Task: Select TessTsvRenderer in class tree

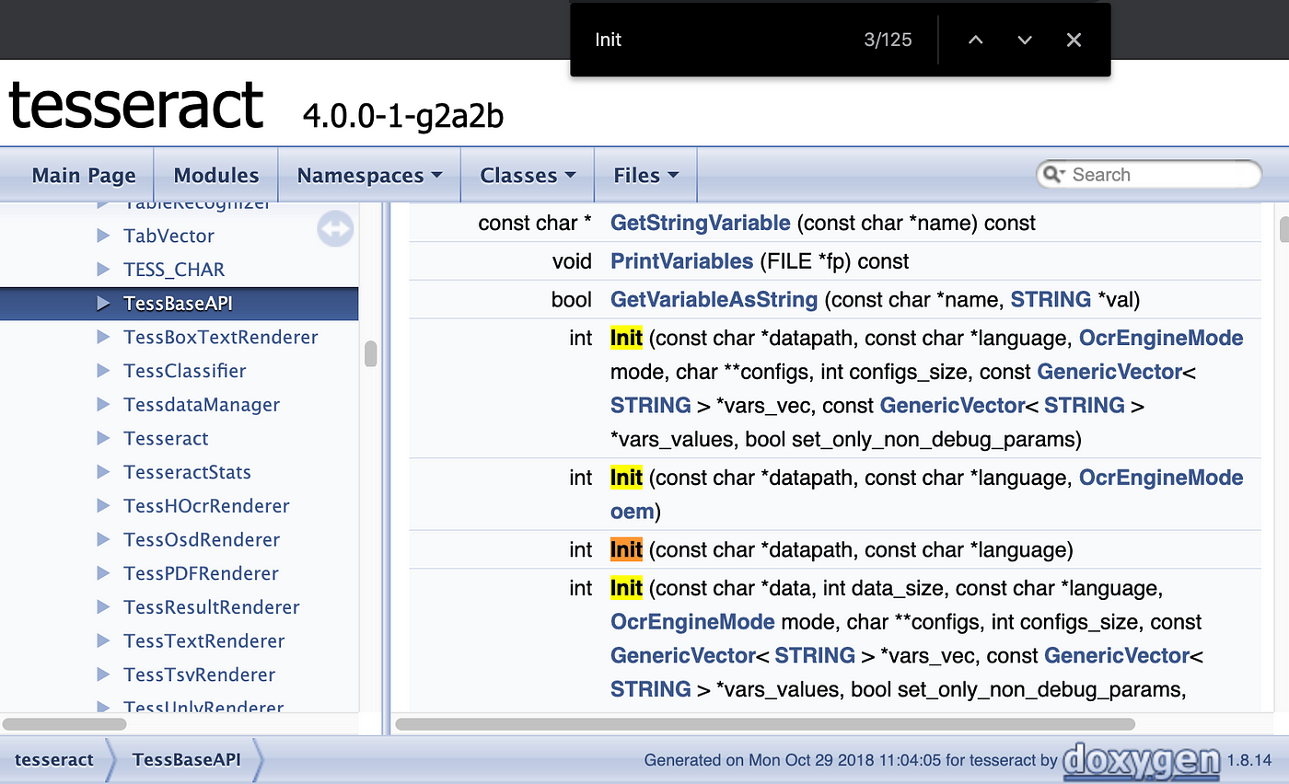Action: click(x=200, y=674)
